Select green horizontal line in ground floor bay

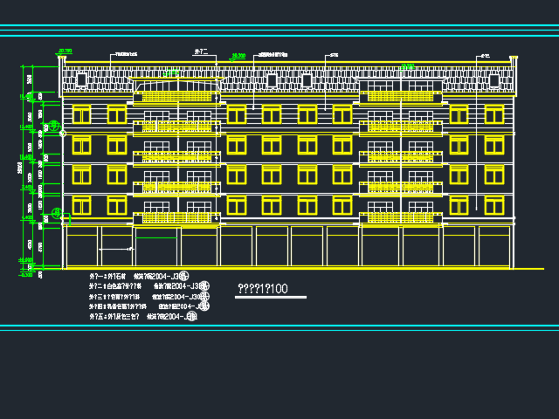[155, 238]
